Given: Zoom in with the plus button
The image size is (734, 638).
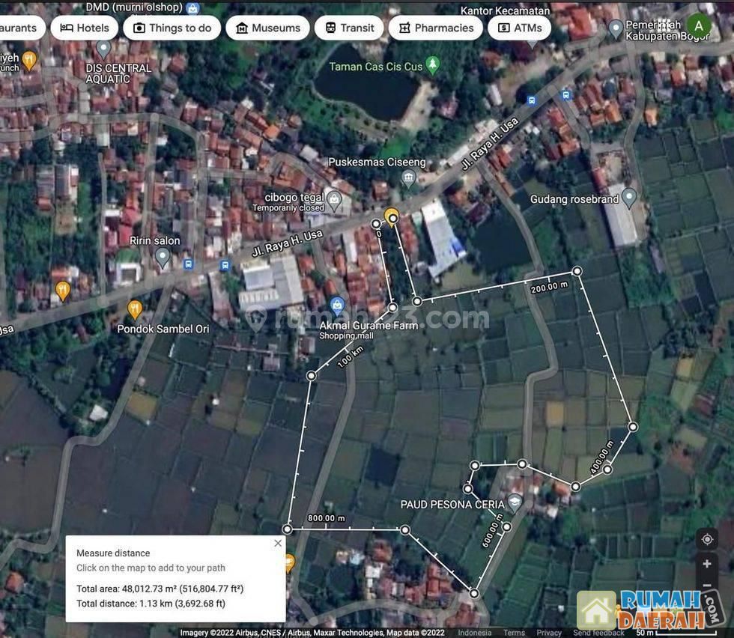Looking at the screenshot, I should click(707, 564).
